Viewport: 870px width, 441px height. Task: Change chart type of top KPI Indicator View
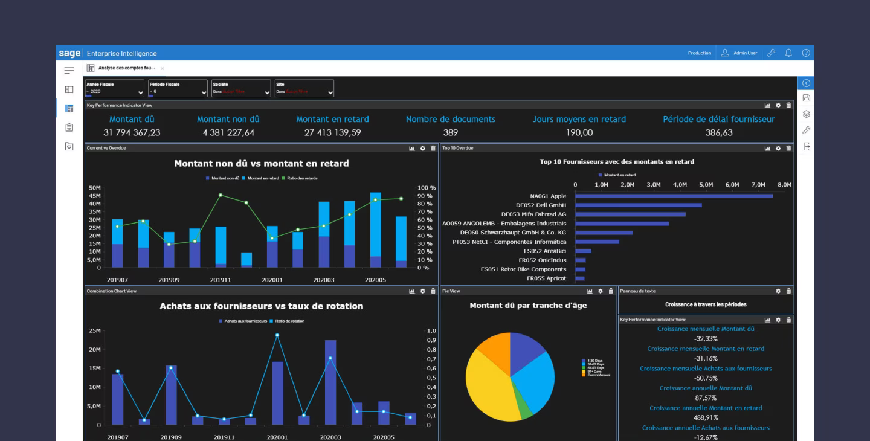click(x=768, y=105)
